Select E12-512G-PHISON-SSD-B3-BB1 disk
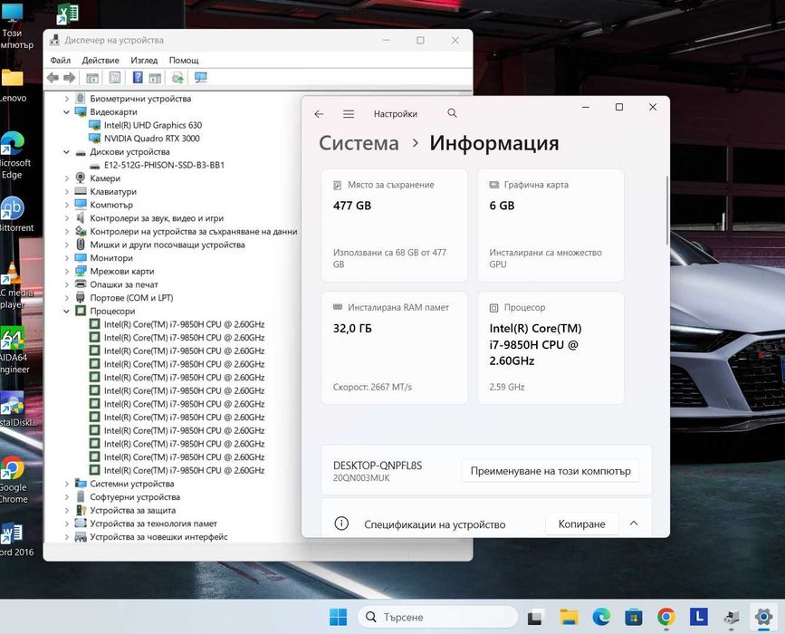785x634 pixels. click(x=164, y=165)
